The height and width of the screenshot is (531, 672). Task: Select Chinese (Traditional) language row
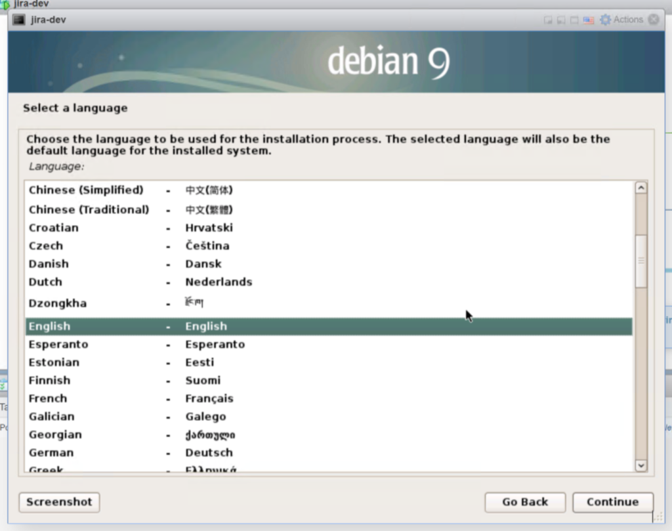pyautogui.click(x=329, y=209)
